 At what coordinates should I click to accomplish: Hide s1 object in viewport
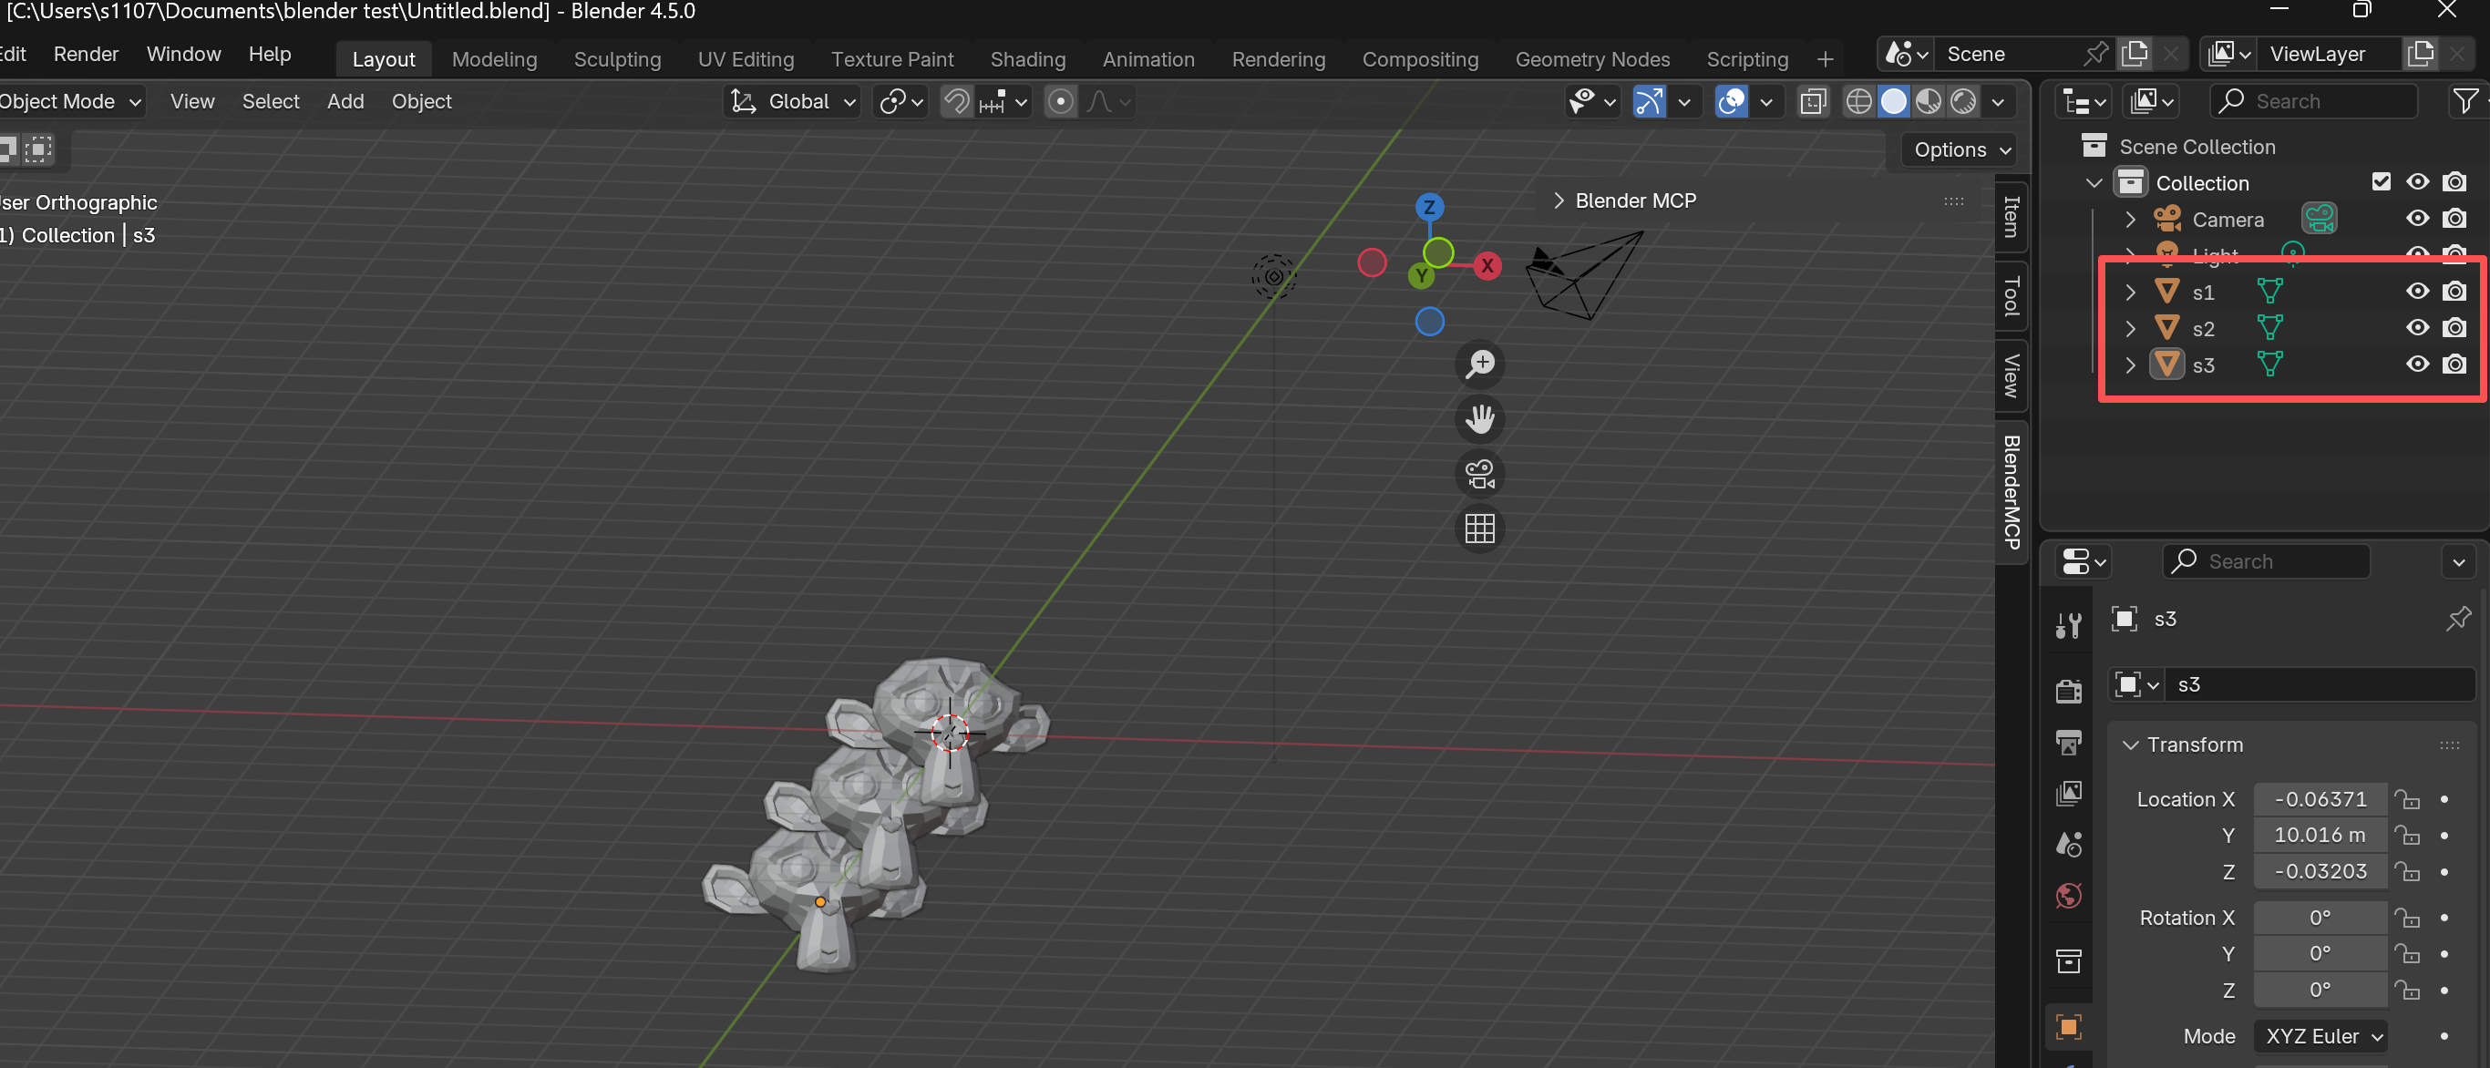click(x=2416, y=291)
